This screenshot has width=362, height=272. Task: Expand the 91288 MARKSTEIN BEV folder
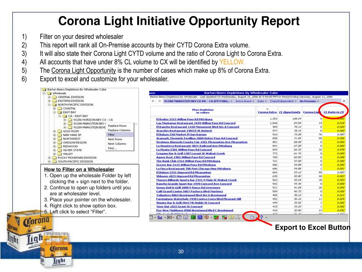click(x=65, y=124)
